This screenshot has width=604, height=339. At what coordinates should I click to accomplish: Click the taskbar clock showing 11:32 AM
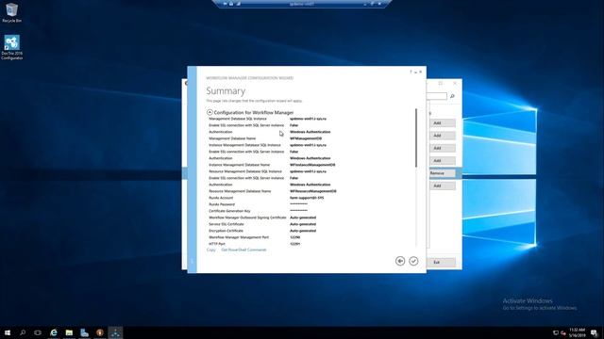coord(577,332)
